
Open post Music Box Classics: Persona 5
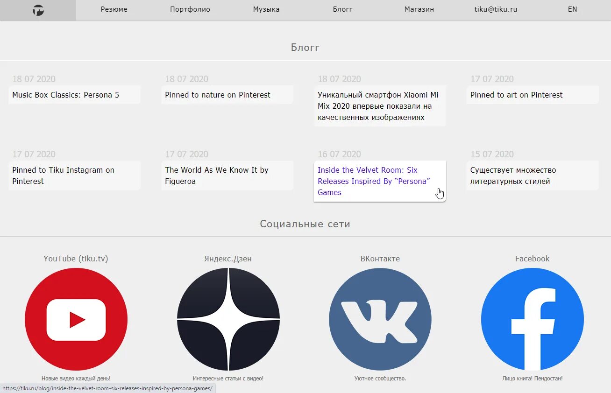pos(74,95)
